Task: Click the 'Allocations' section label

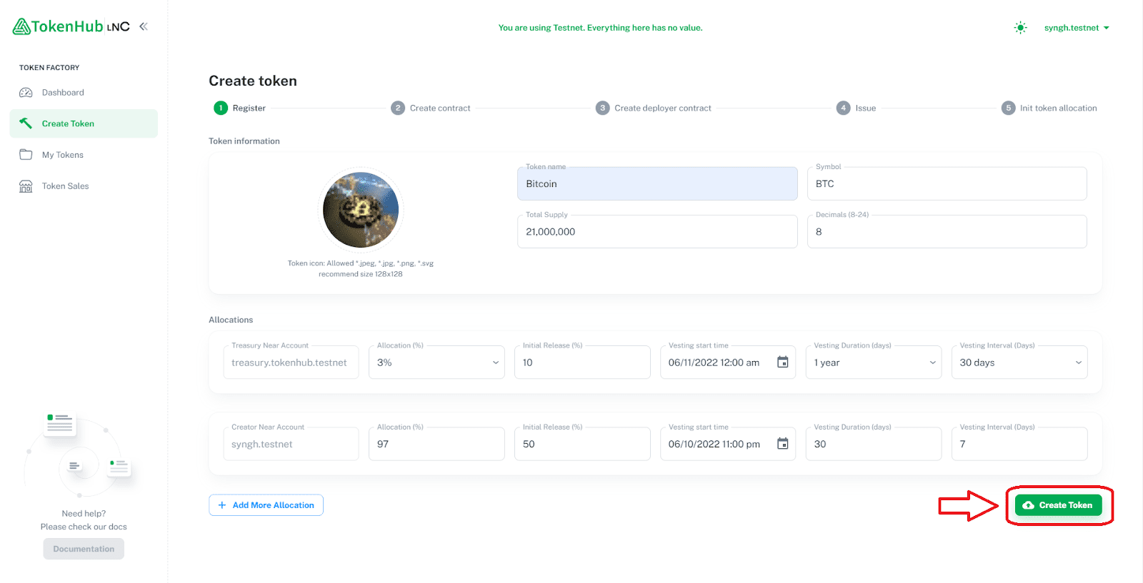Action: click(x=231, y=320)
